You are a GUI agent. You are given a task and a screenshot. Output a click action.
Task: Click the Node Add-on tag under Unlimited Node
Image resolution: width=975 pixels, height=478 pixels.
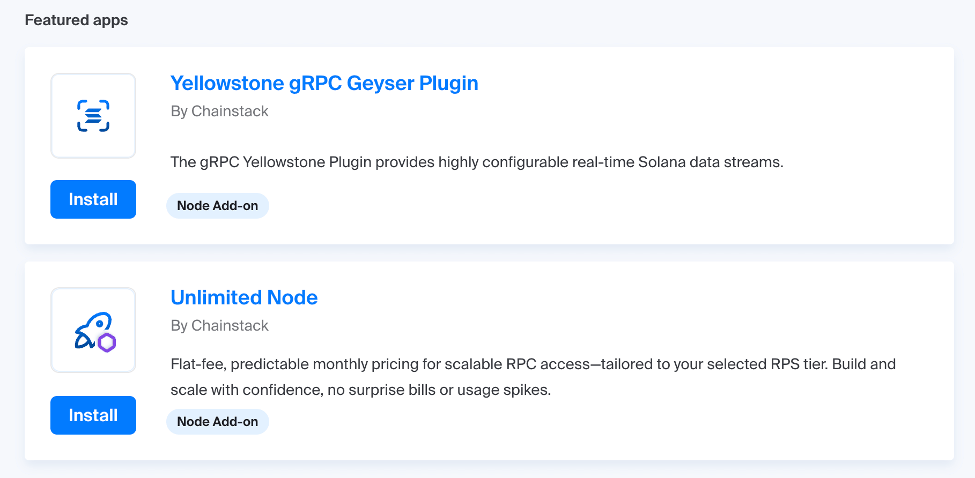[217, 422]
